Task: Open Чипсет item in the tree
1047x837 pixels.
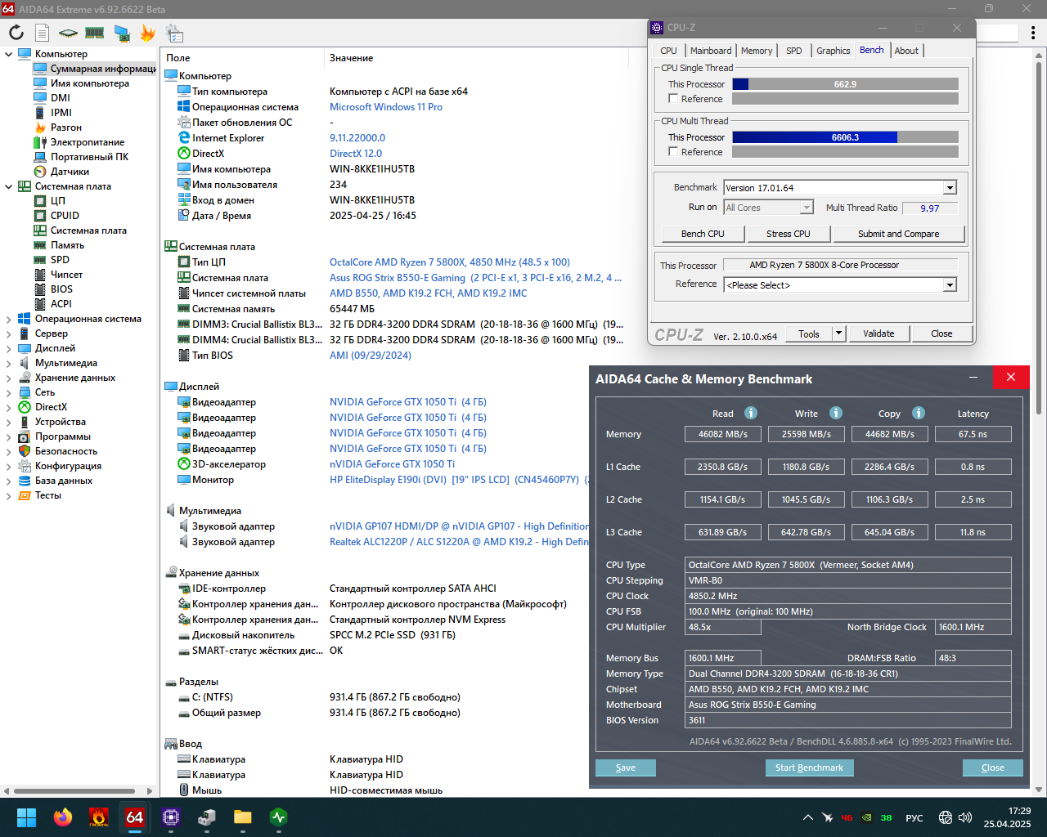Action: click(66, 275)
